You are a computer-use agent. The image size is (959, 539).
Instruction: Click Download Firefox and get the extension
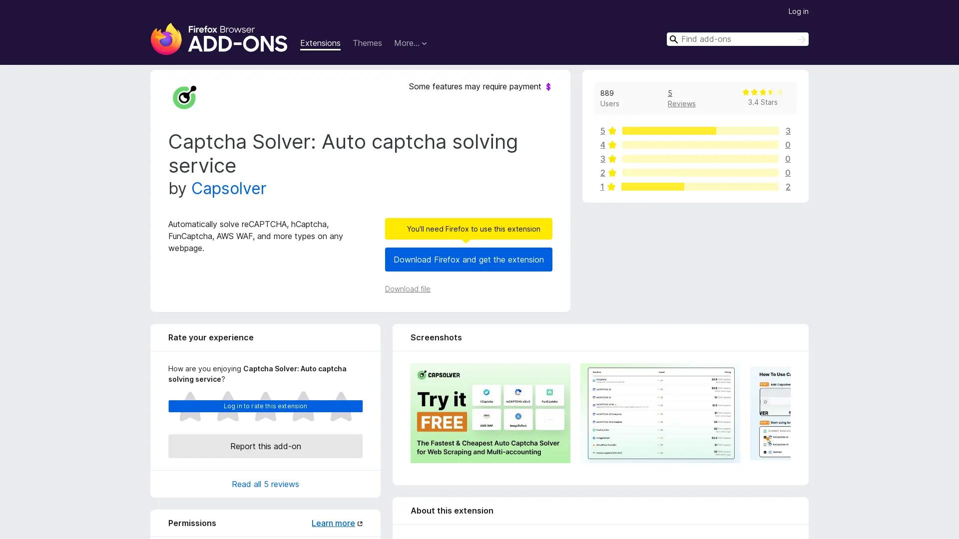click(x=468, y=260)
